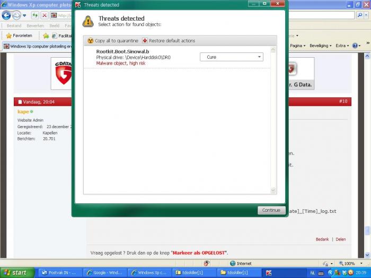This screenshot has width=371, height=278.
Task: Open the search provider dropdown arrow
Action: pyautogui.click(x=366, y=15)
